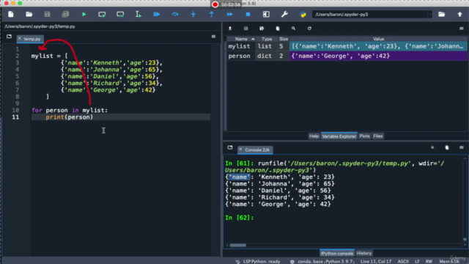Run selection or current line
Screen dimensions: 469x264
click(x=139, y=14)
